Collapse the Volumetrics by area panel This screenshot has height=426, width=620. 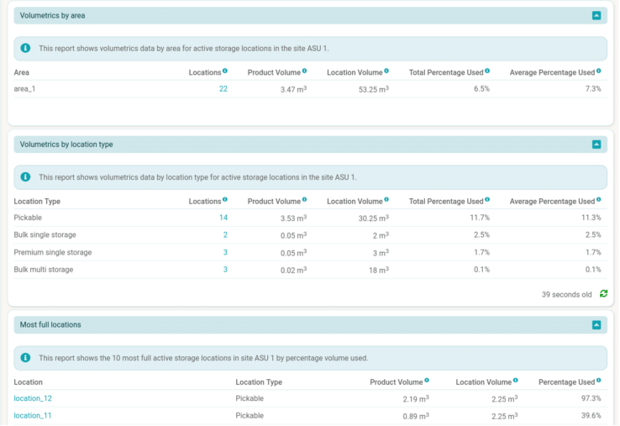click(596, 15)
